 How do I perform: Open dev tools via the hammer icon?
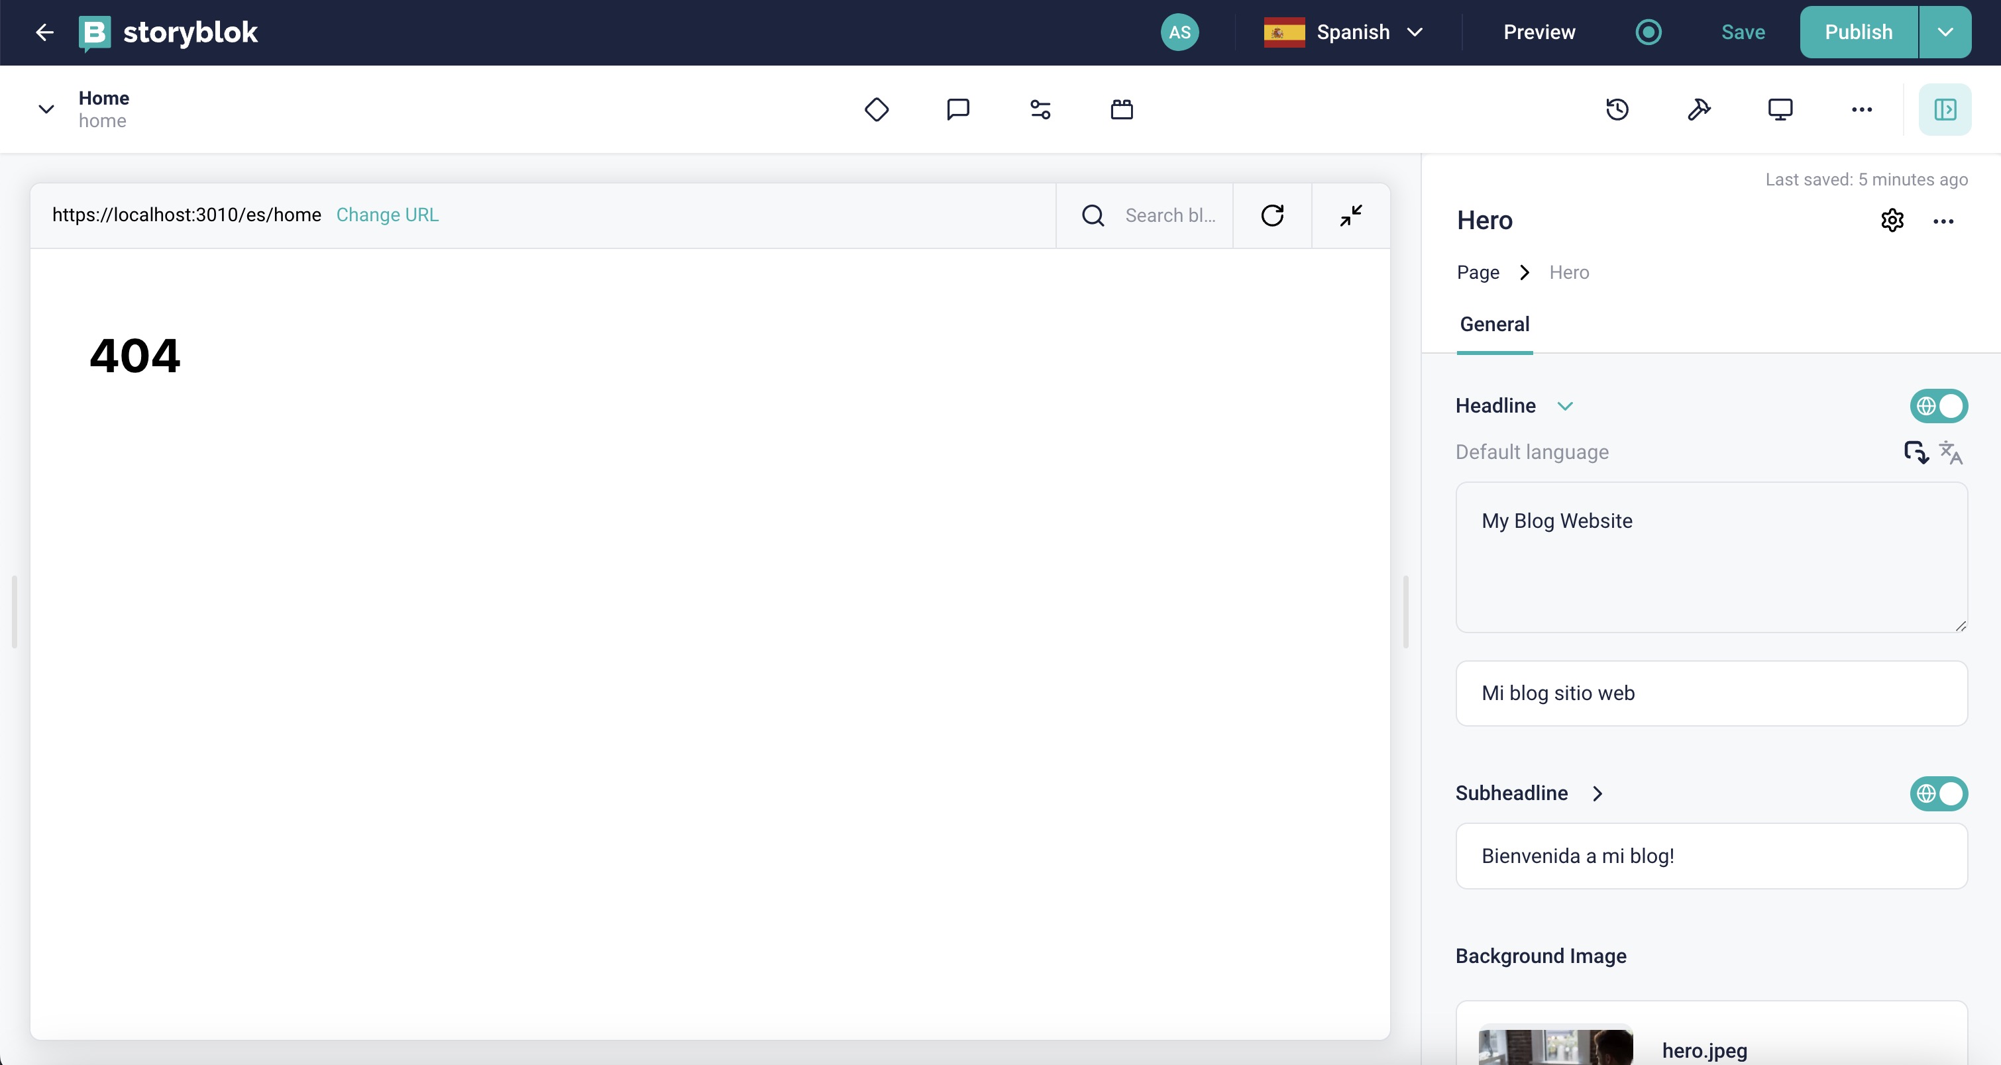(1700, 109)
